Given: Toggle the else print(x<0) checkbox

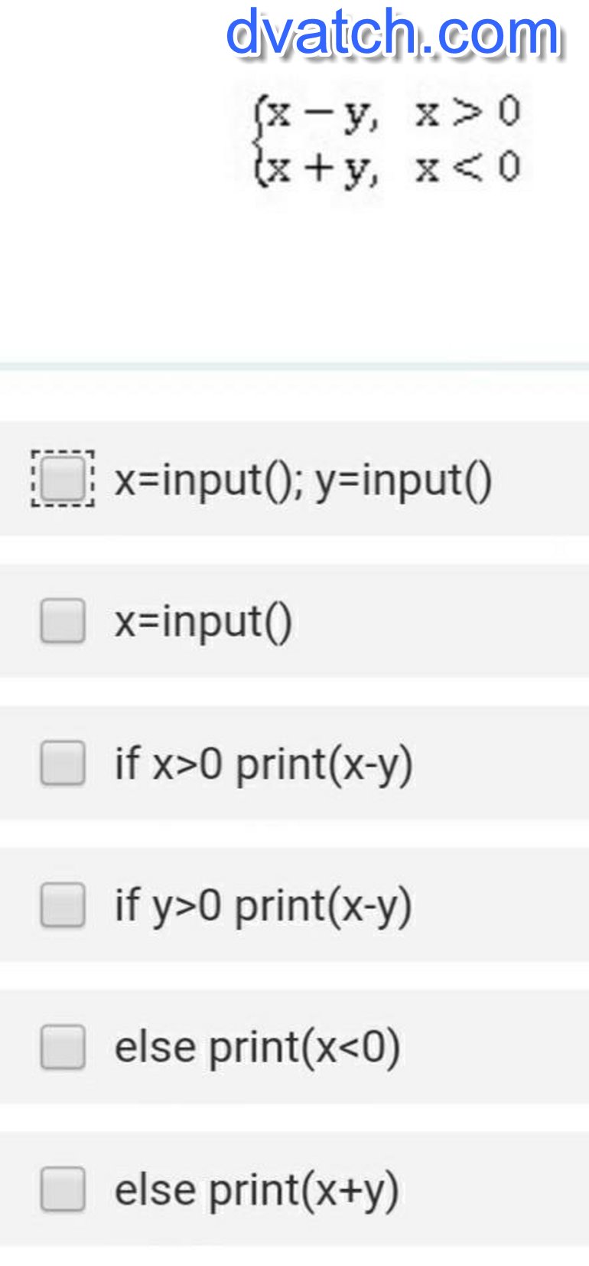Looking at the screenshot, I should point(63,1047).
